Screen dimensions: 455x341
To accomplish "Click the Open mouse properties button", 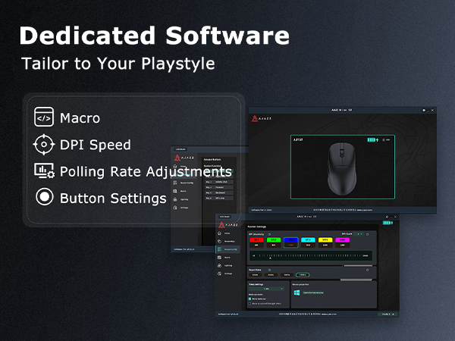I will 313,293.
